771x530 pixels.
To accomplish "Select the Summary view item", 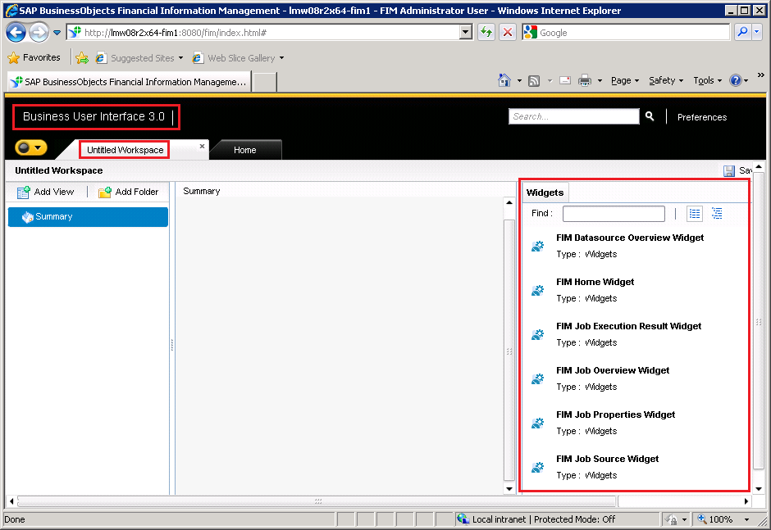I will coord(88,216).
